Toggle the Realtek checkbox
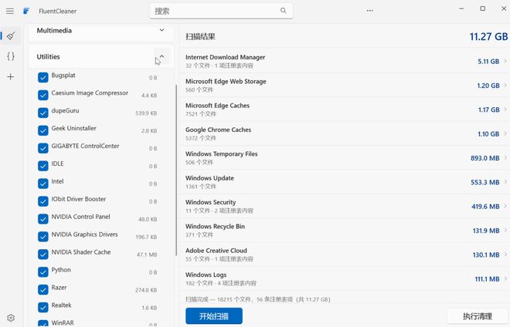This screenshot has height=327, width=510. [x=43, y=308]
